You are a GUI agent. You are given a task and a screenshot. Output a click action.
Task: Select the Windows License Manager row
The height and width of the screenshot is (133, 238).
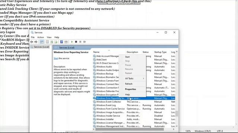134,123
